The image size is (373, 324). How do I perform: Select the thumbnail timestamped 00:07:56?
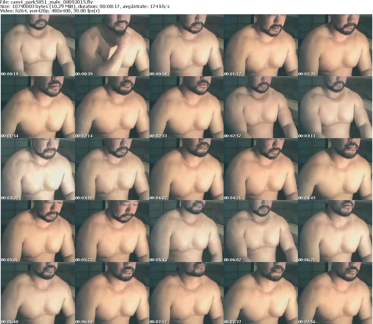point(335,293)
